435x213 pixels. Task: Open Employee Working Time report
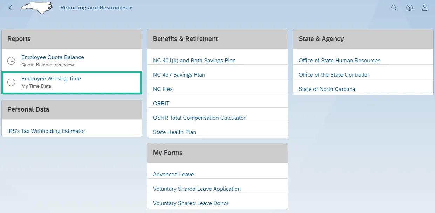(x=51, y=79)
